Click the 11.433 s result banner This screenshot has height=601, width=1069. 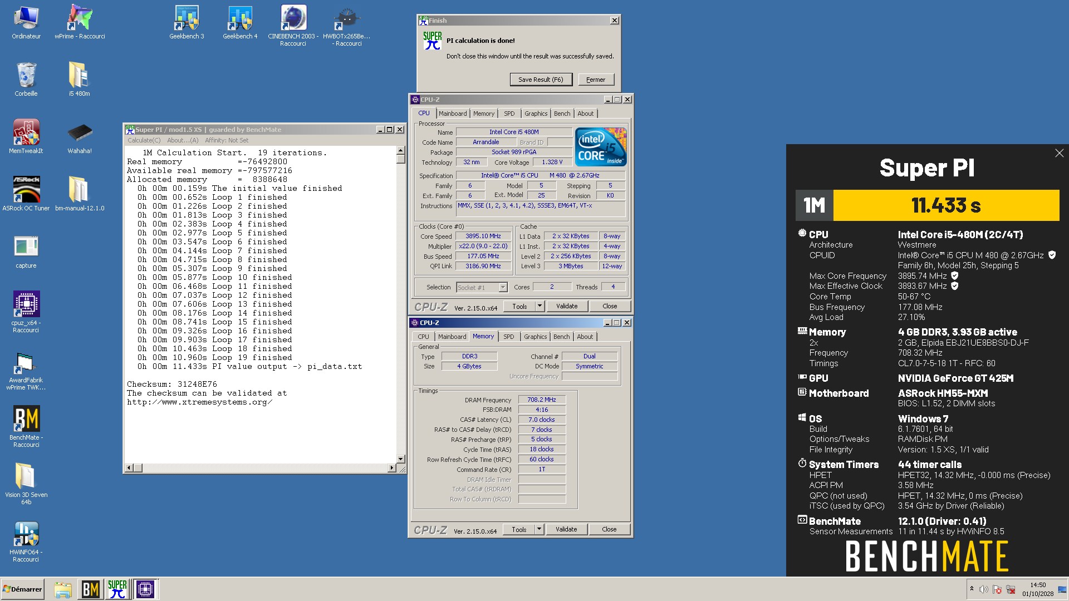point(946,205)
